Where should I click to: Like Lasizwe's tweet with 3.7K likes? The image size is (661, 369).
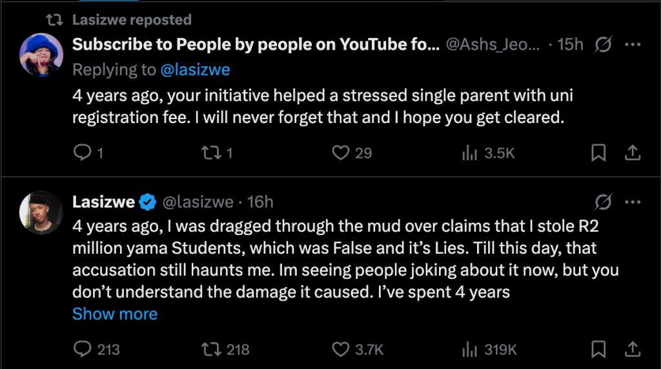coord(340,349)
